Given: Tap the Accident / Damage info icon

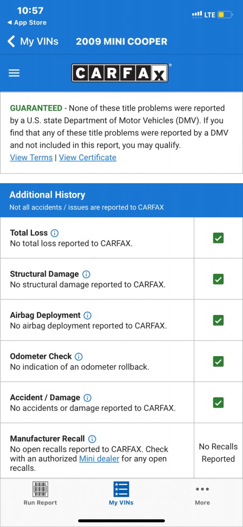Looking at the screenshot, I should tap(87, 398).
